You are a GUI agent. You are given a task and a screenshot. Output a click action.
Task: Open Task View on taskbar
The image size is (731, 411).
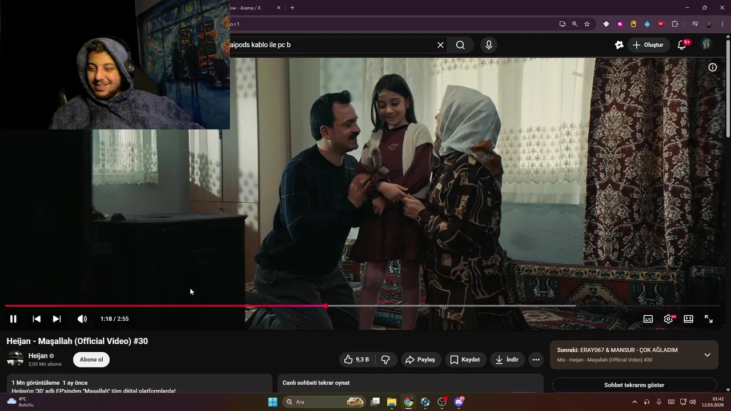tap(375, 402)
